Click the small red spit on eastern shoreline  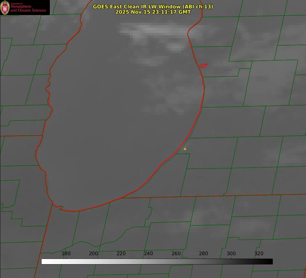[203, 66]
